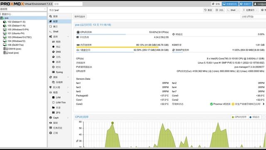The height and width of the screenshot is (150, 266).
Task: Expand the Ceph section arrow
Action: click(68, 117)
